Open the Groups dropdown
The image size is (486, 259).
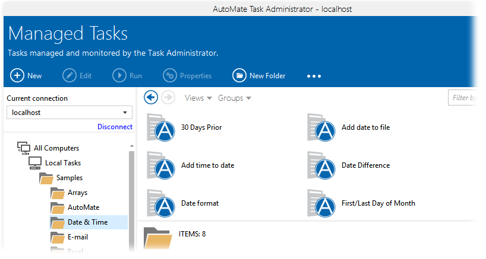tap(235, 98)
